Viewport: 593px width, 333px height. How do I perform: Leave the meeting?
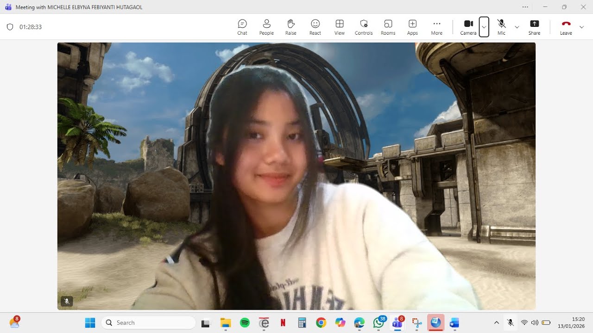tap(566, 27)
